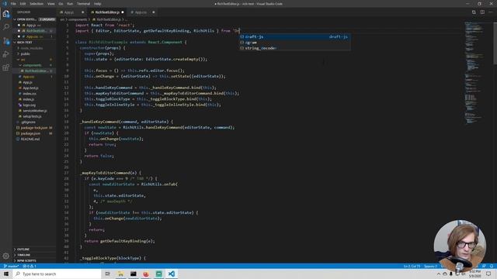Click the Windows Start button
497x279 pixels.
click(6, 274)
